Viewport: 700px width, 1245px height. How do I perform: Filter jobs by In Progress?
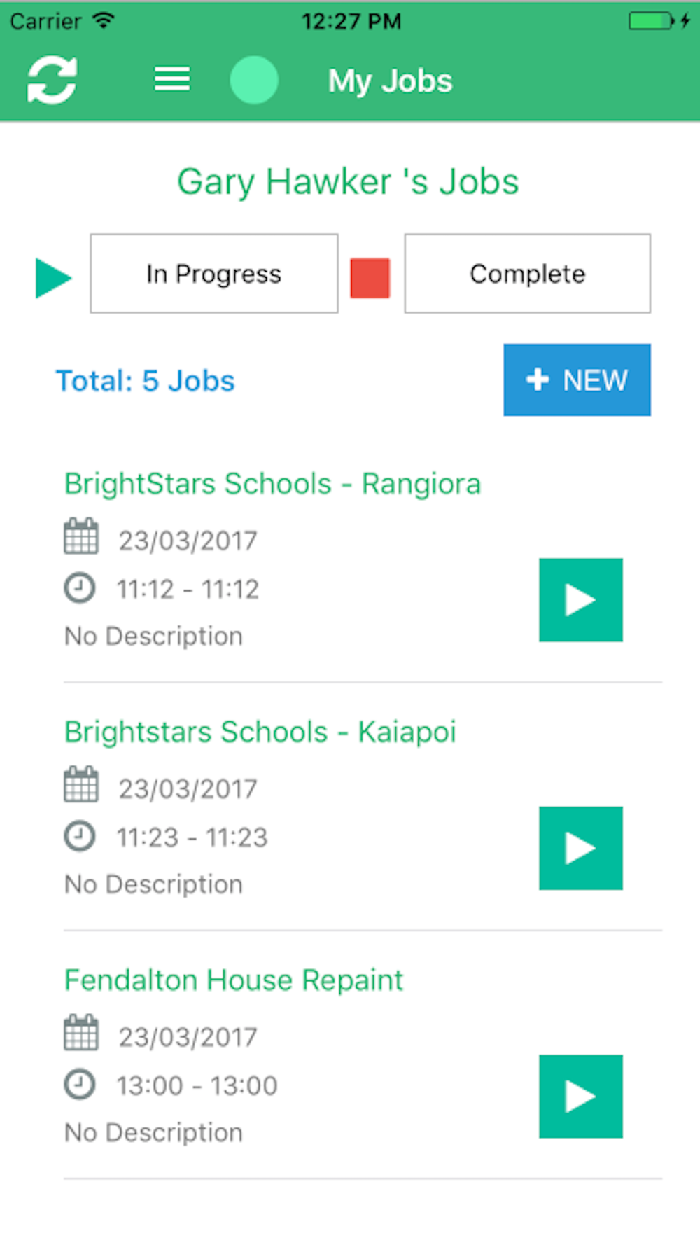point(214,274)
